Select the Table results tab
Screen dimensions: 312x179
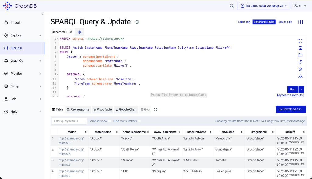point(58,109)
